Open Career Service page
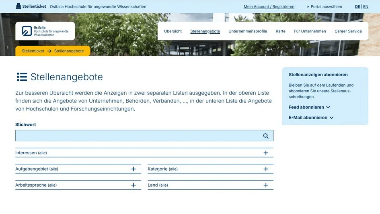The image size is (380, 214). click(348, 31)
